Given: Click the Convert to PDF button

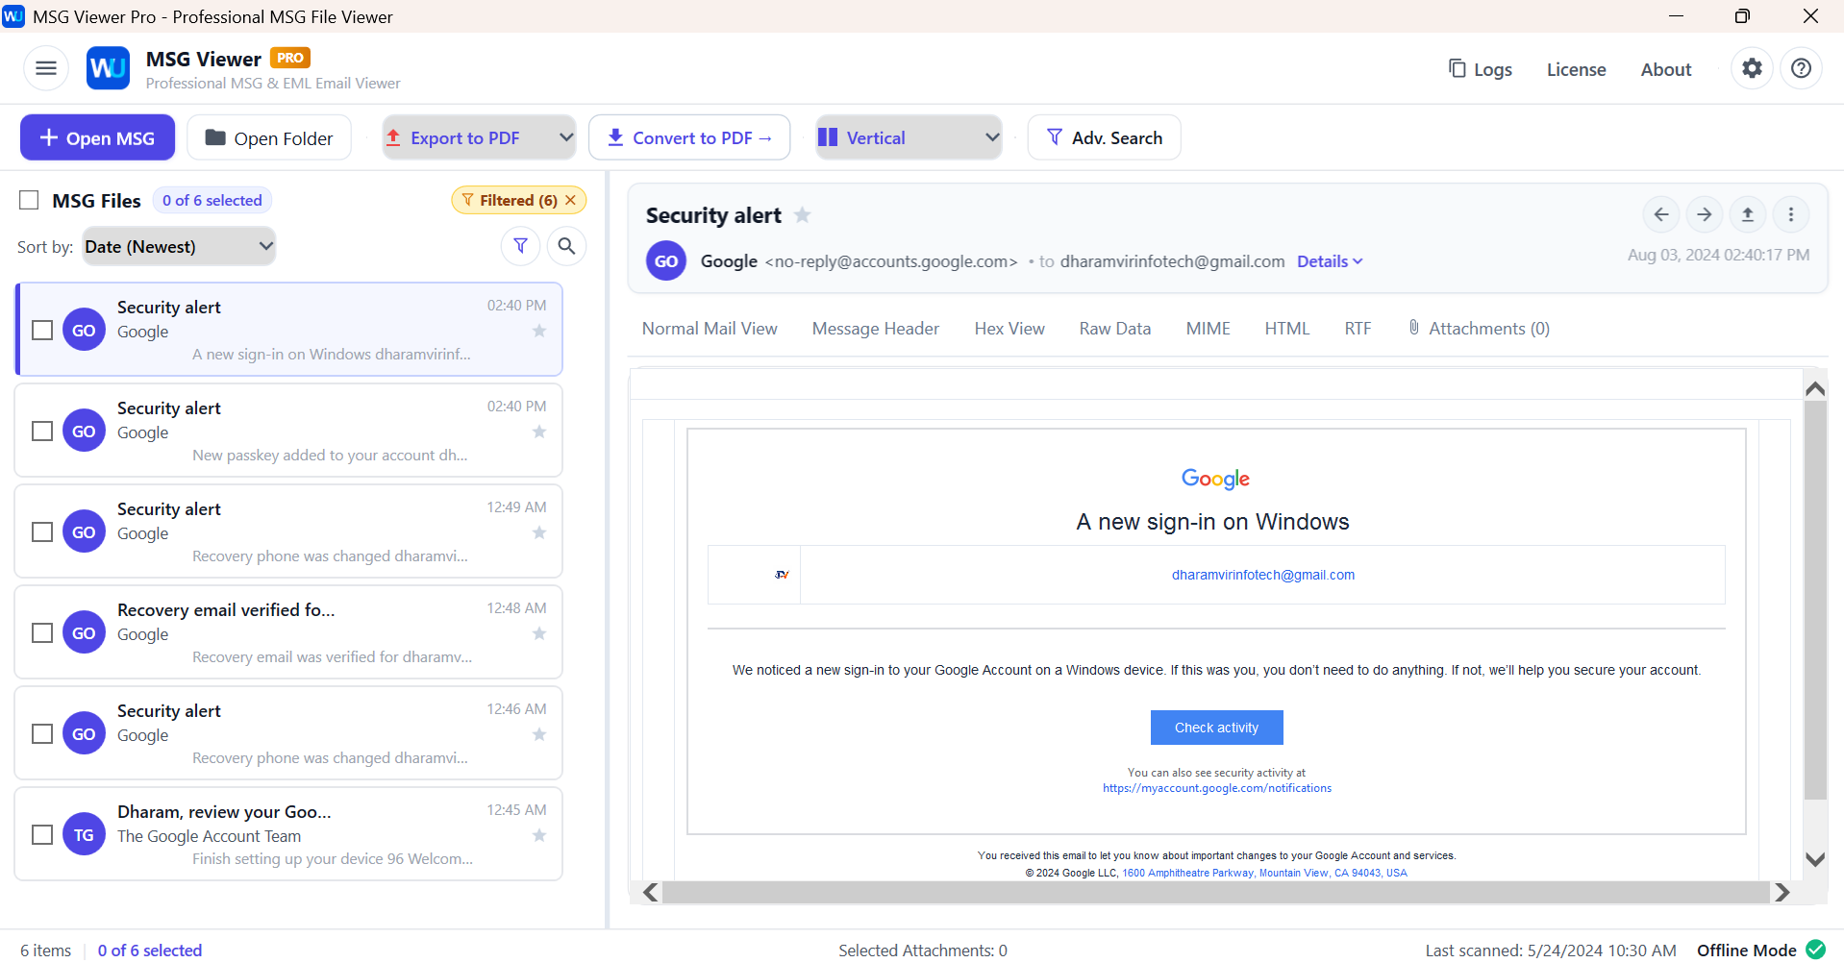Looking at the screenshot, I should tap(689, 137).
